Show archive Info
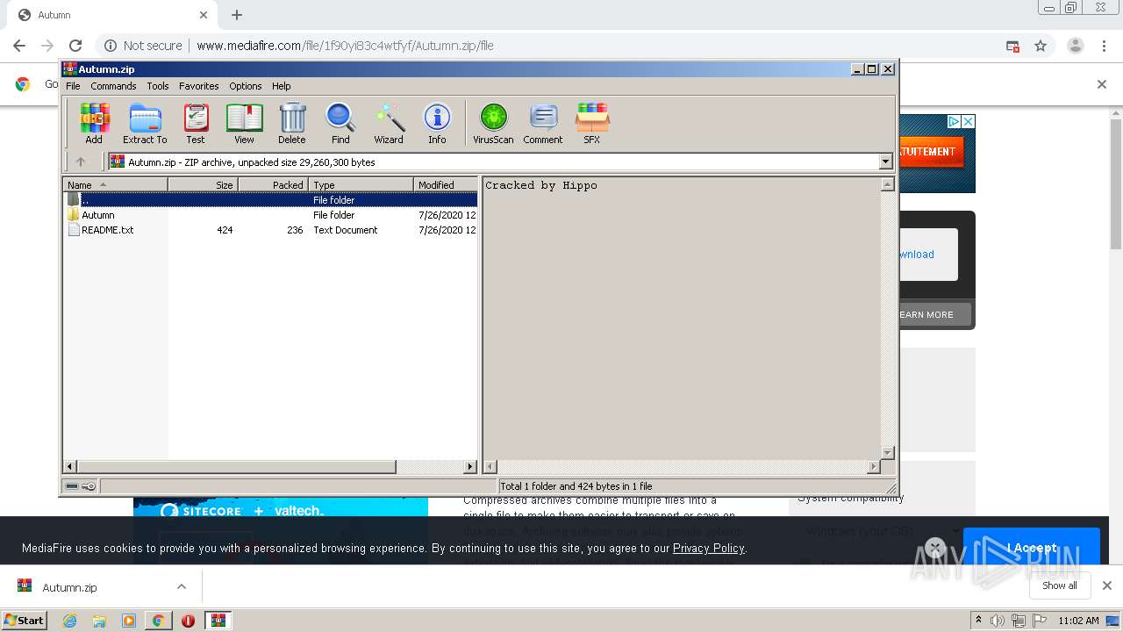 [x=437, y=124]
